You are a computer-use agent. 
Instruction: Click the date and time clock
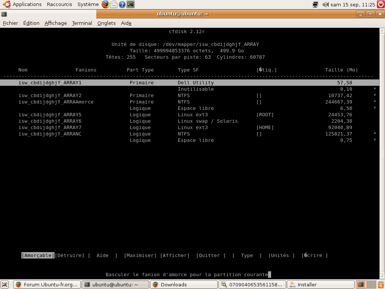(353, 5)
